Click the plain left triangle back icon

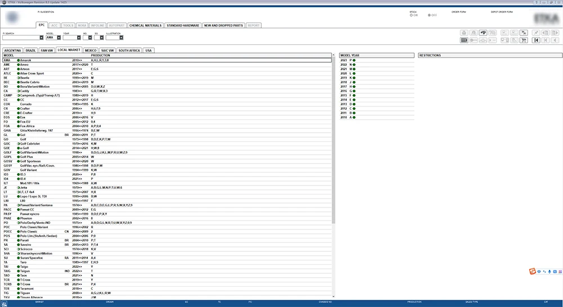click(555, 40)
